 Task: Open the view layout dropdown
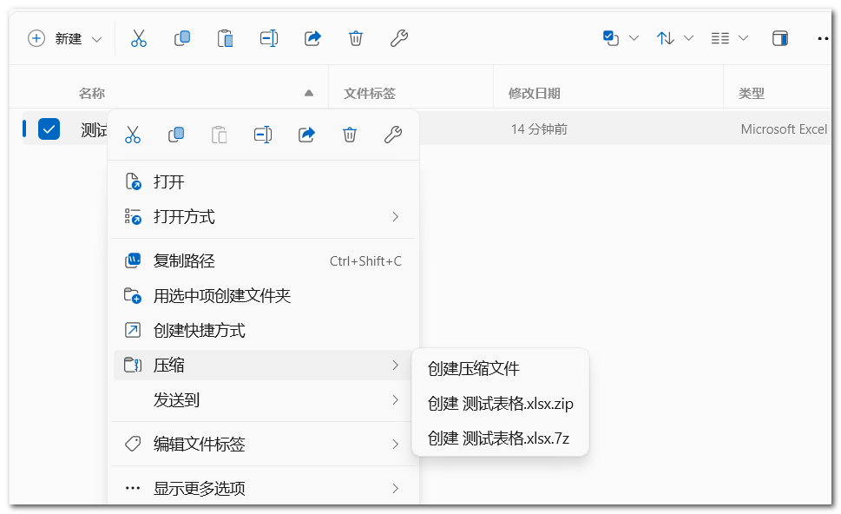click(x=729, y=38)
